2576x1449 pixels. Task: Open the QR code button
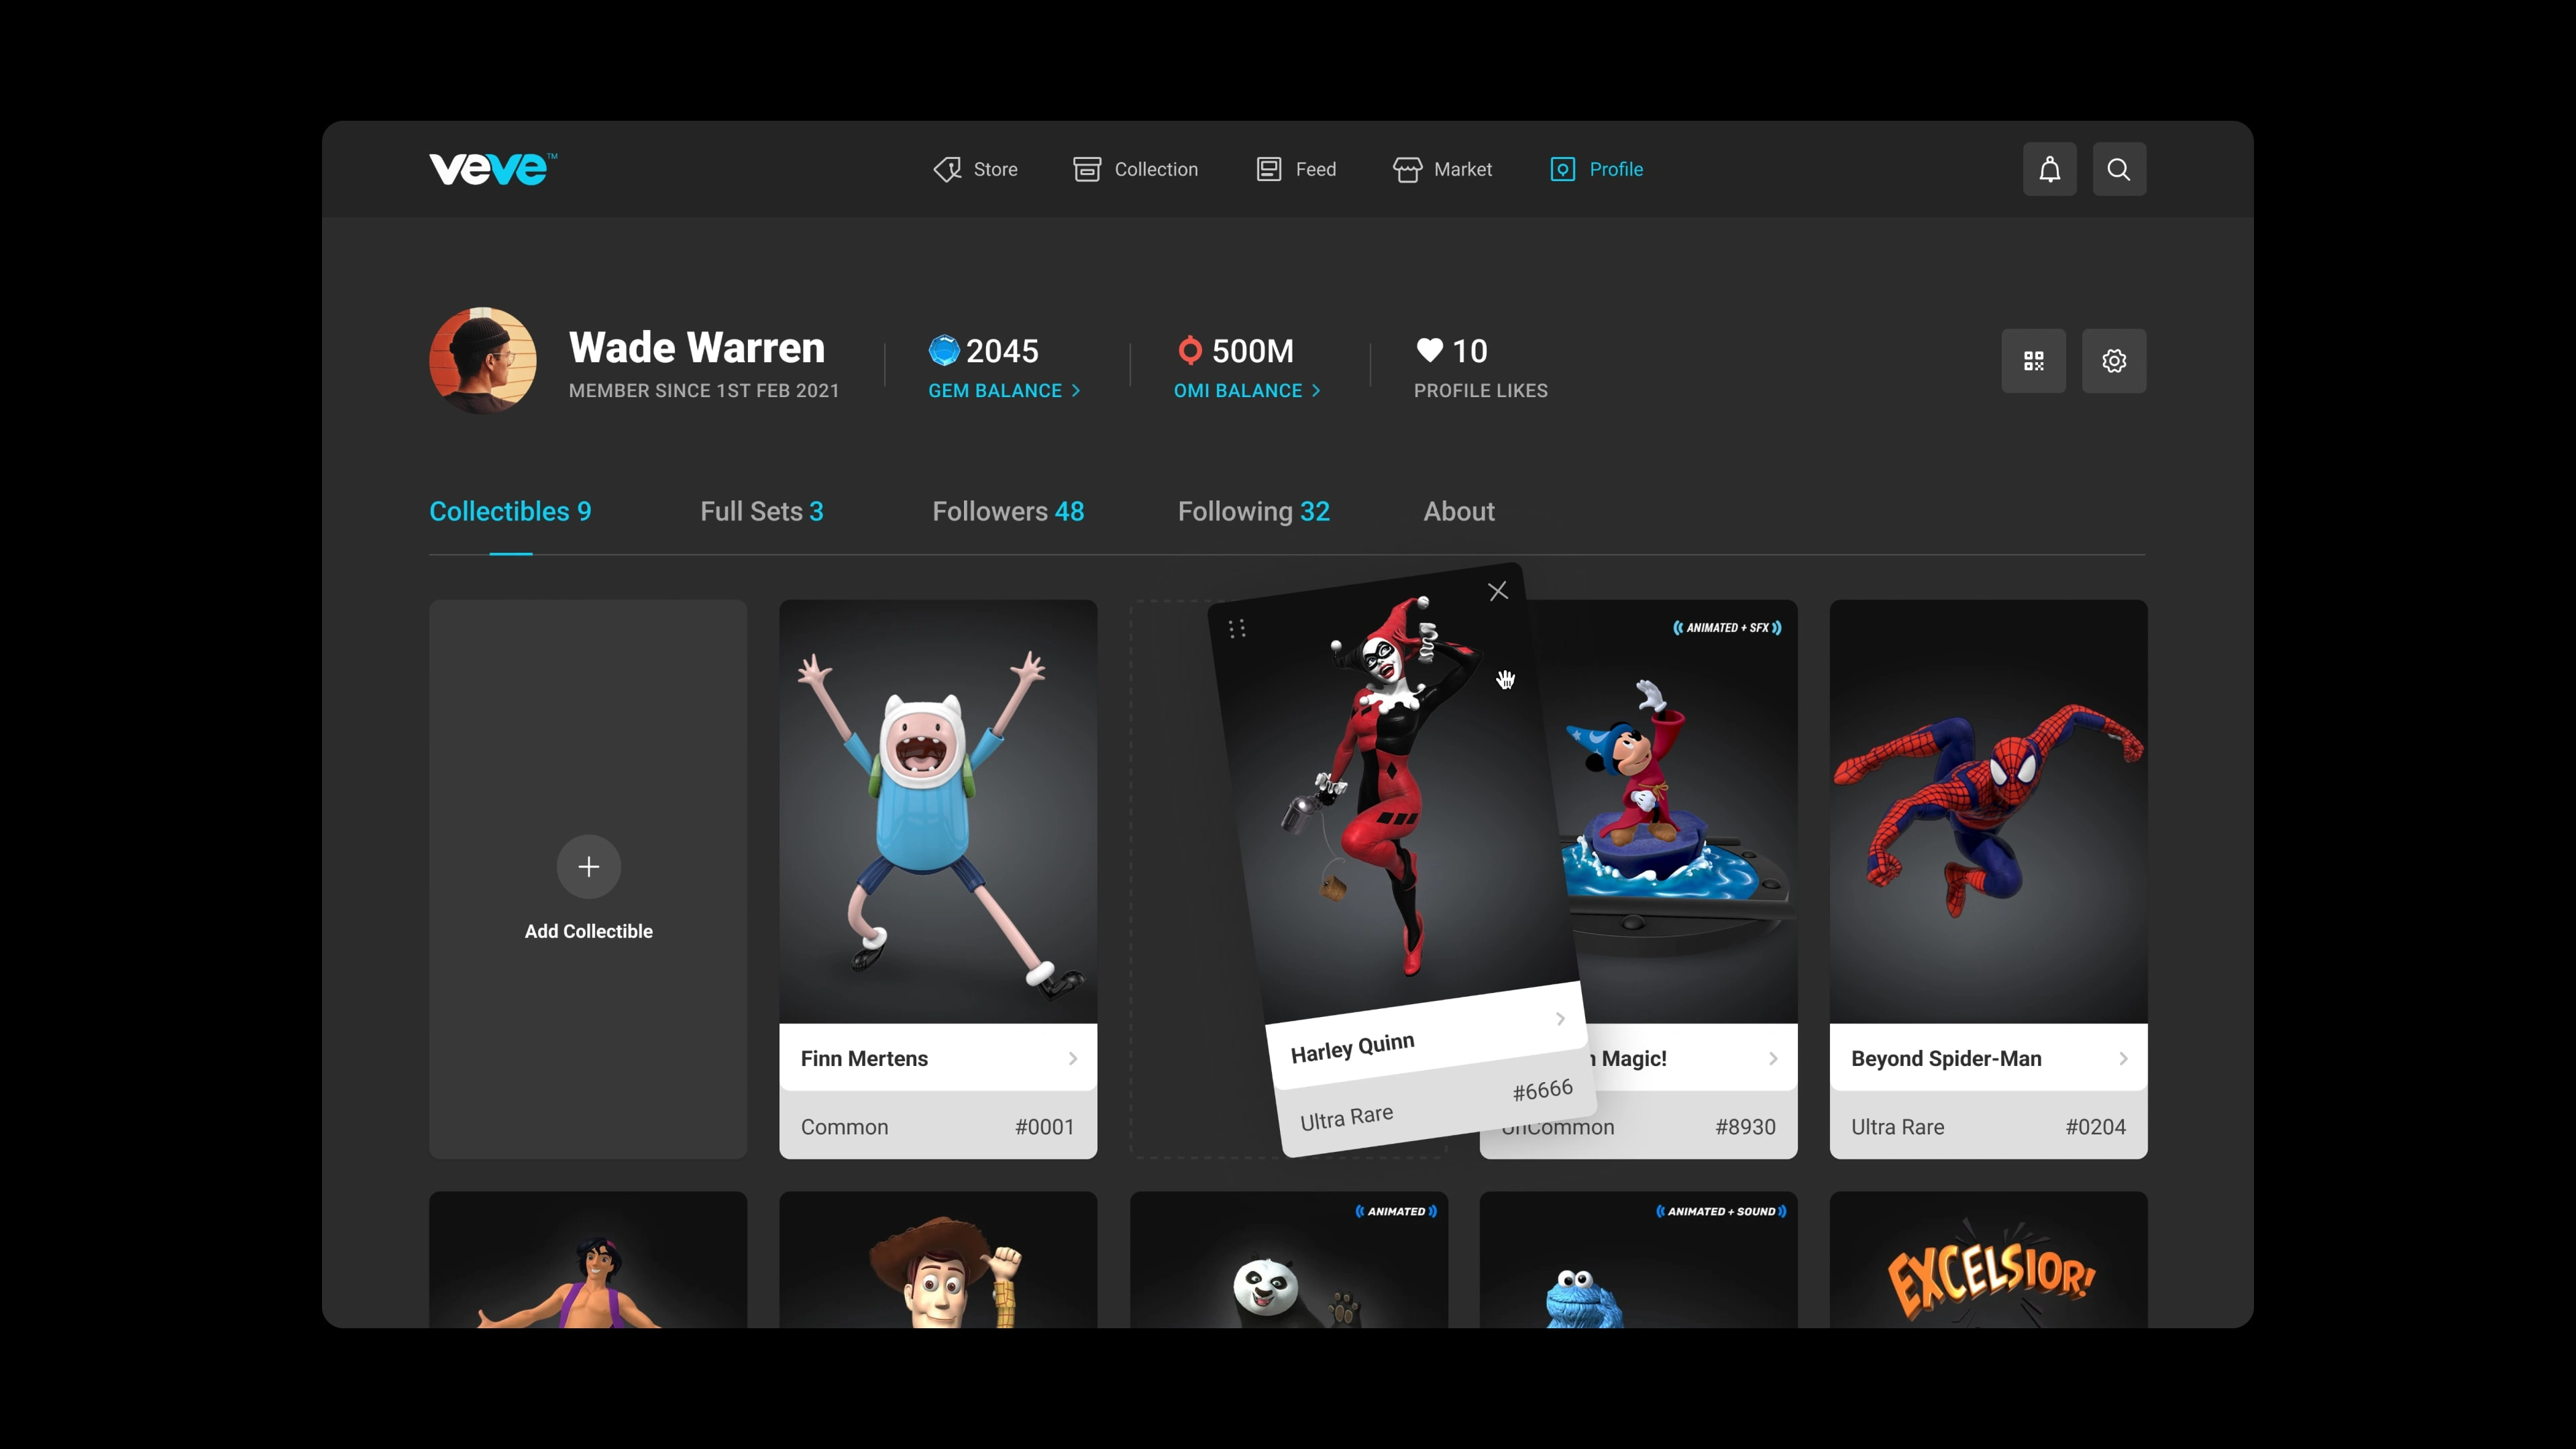2033,361
